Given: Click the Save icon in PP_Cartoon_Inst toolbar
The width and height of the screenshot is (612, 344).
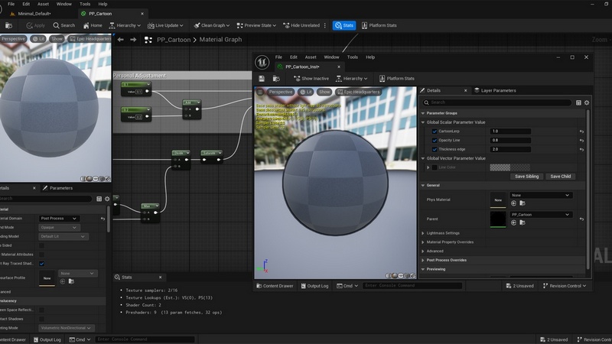Looking at the screenshot, I should 262,78.
